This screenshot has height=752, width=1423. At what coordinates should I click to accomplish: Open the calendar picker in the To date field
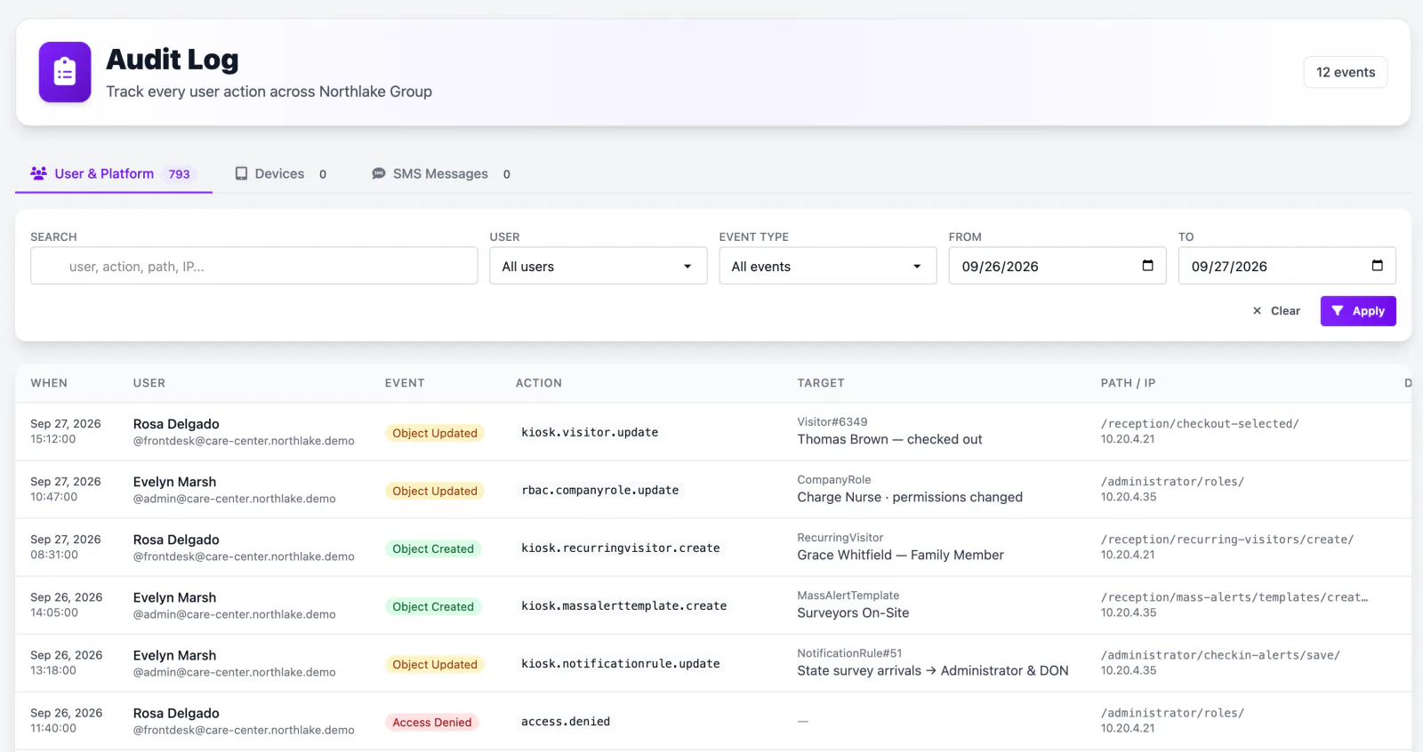pyautogui.click(x=1377, y=266)
